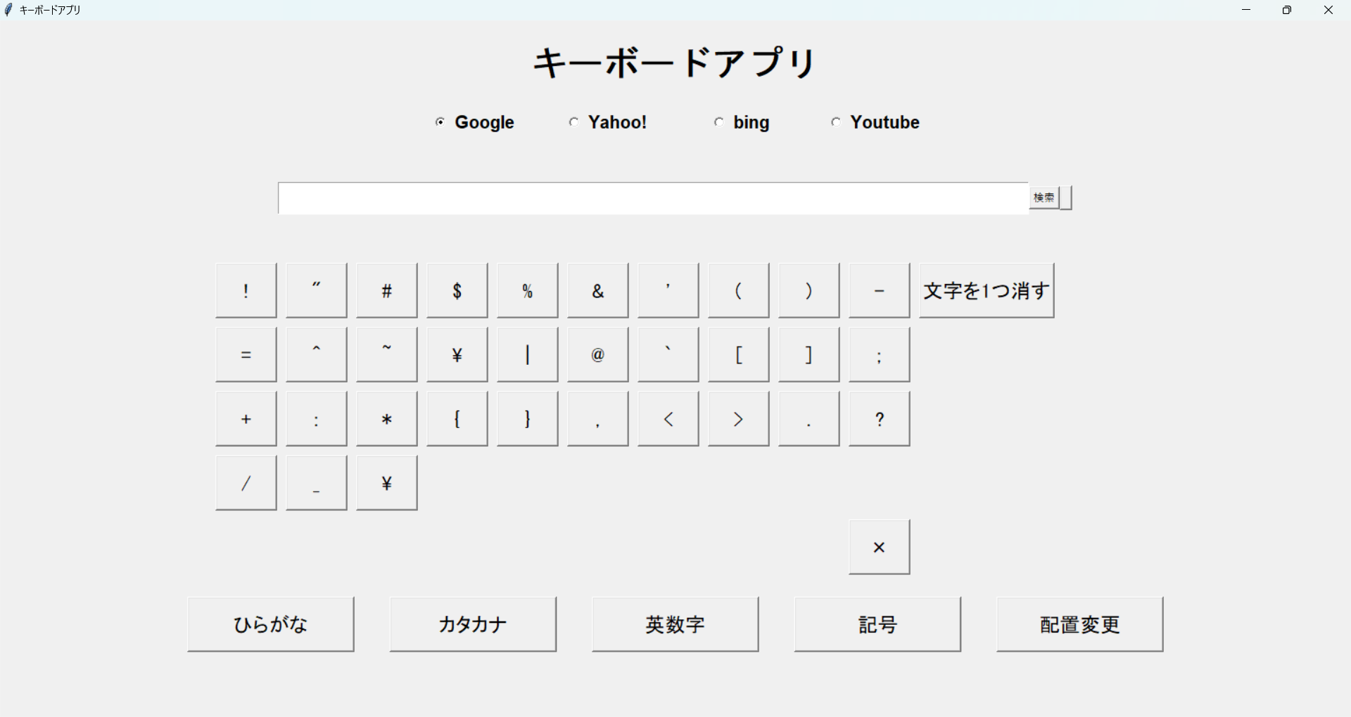Click the 検索 search button
The image size is (1351, 717).
[1044, 198]
